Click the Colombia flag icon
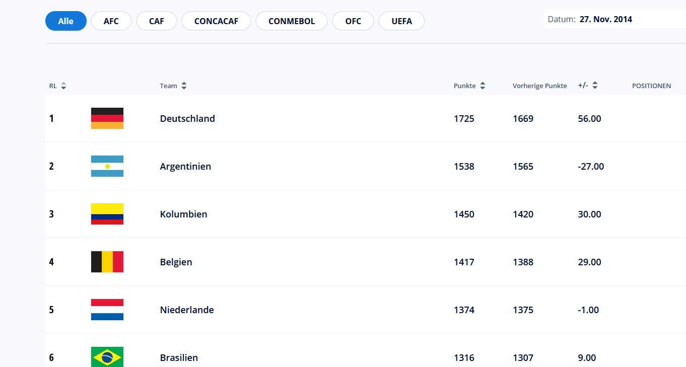 pyautogui.click(x=107, y=214)
